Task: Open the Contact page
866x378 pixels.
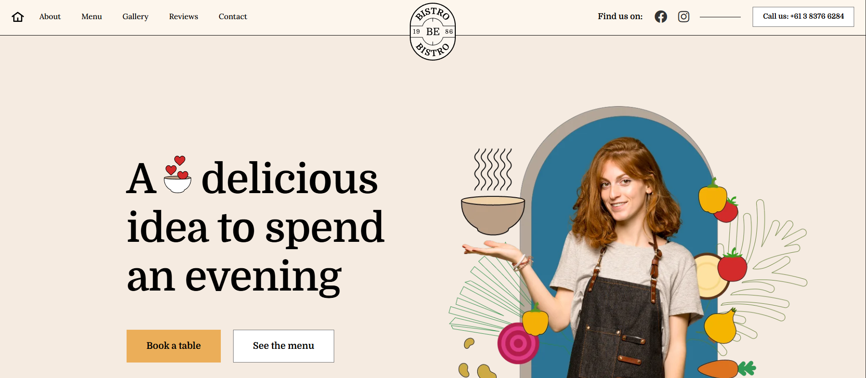Action: pos(233,17)
